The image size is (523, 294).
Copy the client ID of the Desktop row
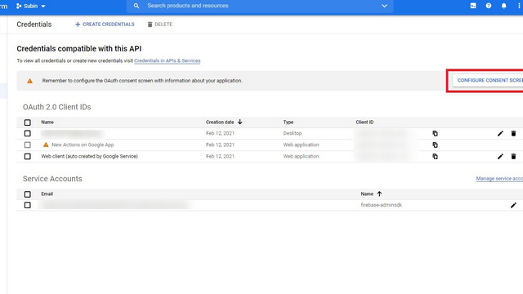435,133
